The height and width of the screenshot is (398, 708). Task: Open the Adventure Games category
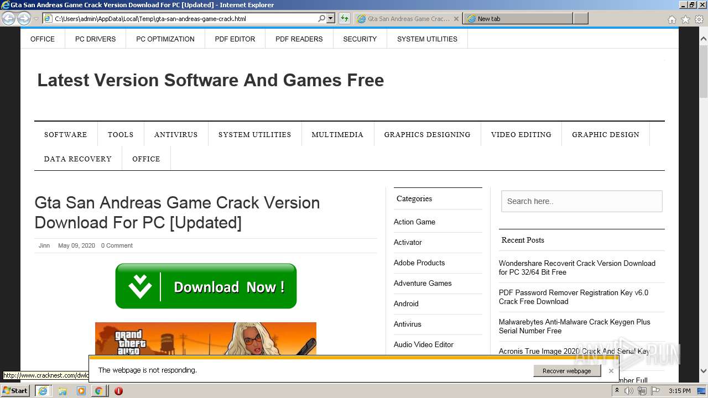point(423,283)
